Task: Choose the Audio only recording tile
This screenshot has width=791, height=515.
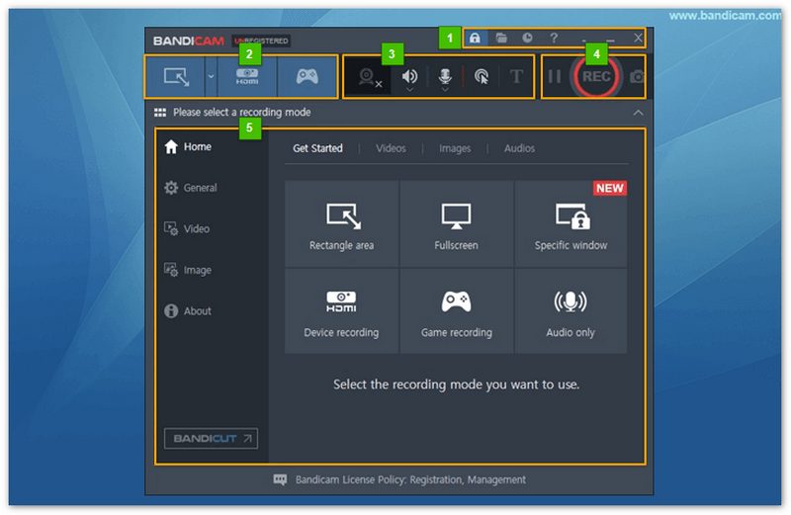Action: pos(571,310)
